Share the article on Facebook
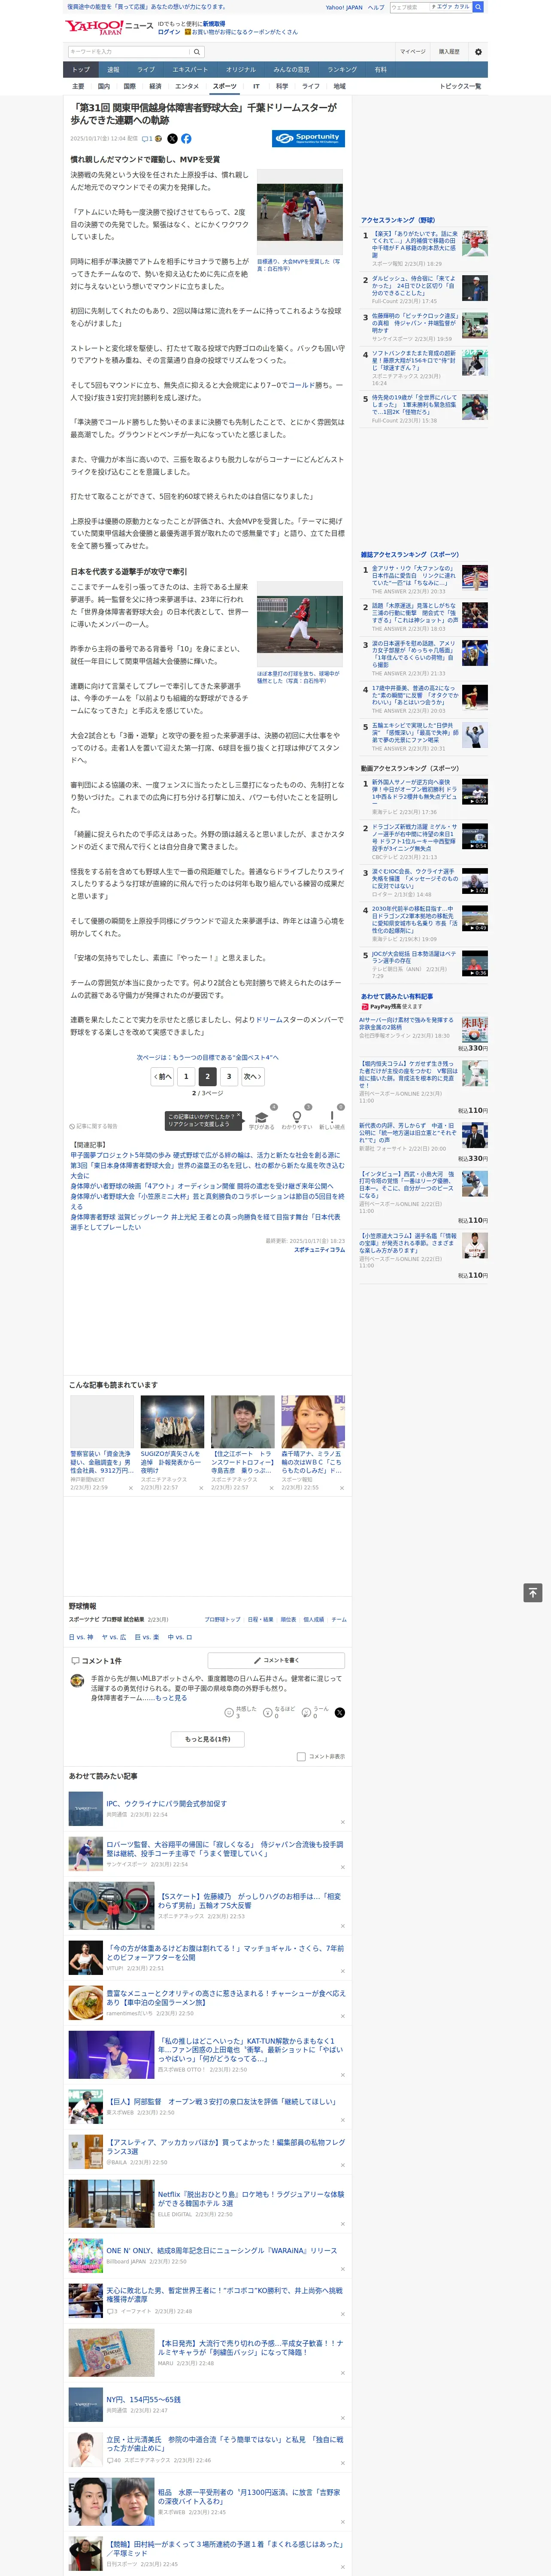The image size is (551, 2576). click(x=186, y=139)
